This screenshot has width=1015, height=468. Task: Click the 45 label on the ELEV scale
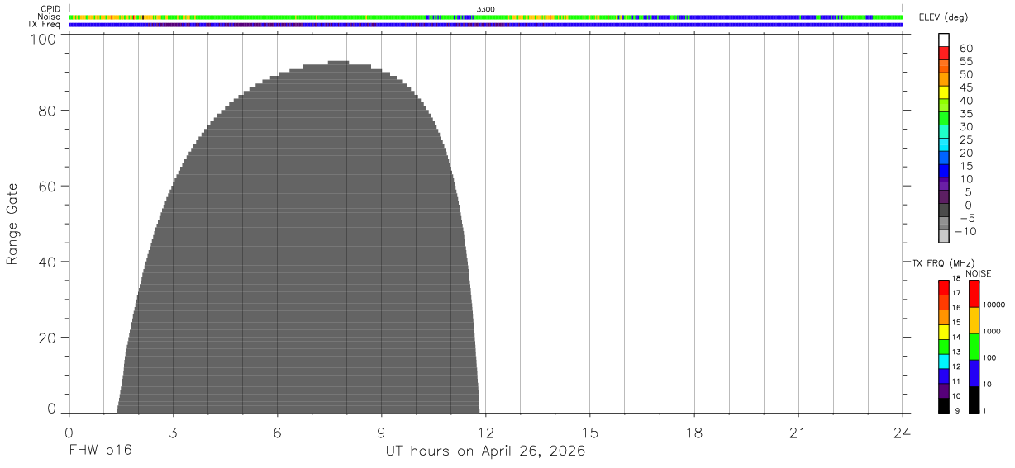[965, 87]
